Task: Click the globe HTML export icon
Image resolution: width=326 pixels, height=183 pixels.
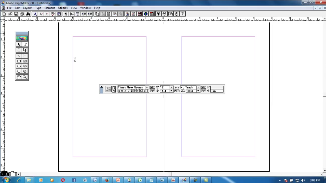Action: click(146, 14)
